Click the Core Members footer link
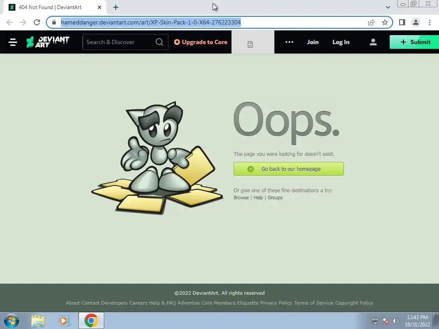Viewport: 439px width, 329px height. [x=218, y=303]
